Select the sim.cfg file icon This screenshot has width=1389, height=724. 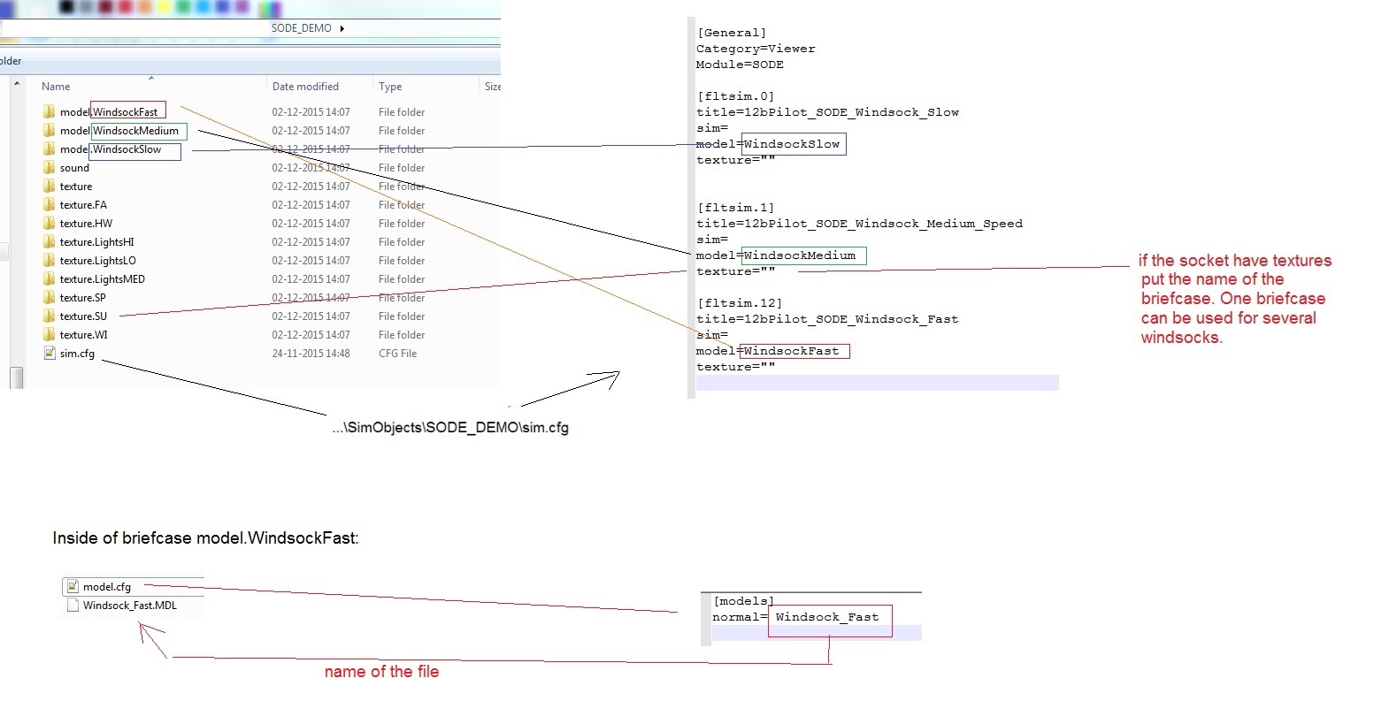[49, 354]
